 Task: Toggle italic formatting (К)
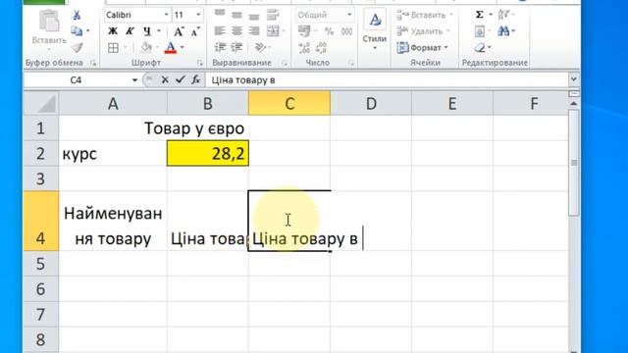130,31
